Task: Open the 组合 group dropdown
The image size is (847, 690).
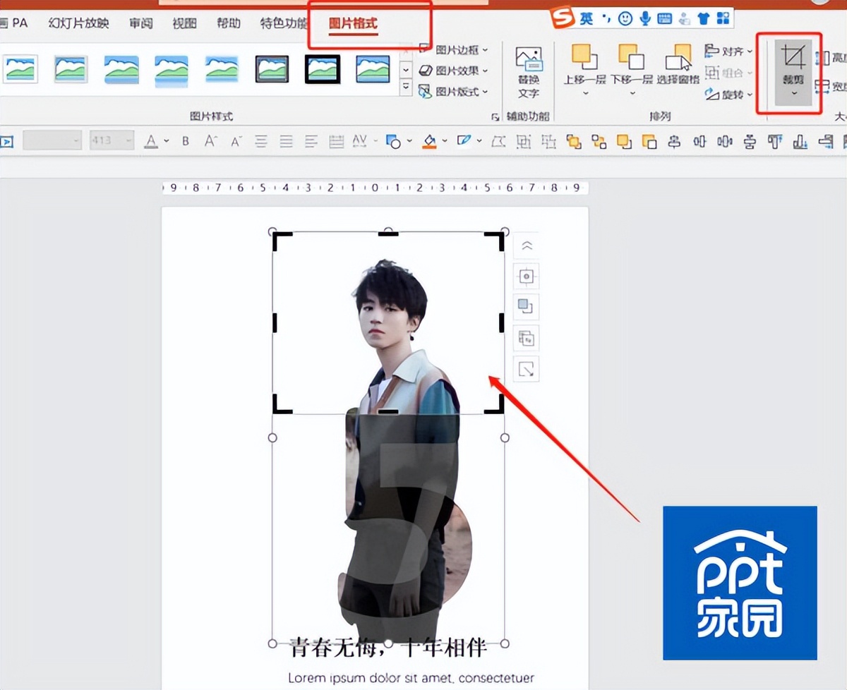Action: (729, 73)
